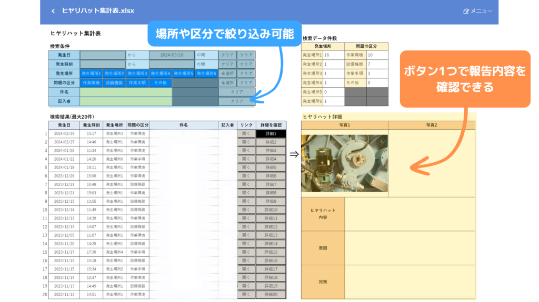Toggle the 設備機器 category filter

(115, 82)
